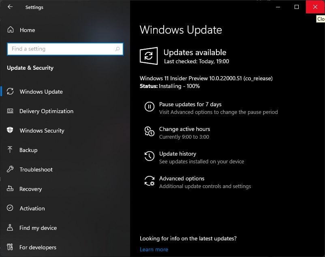325x257 pixels.
Task: Click the Last checked: Today, 19:00 text
Action: (x=197, y=61)
